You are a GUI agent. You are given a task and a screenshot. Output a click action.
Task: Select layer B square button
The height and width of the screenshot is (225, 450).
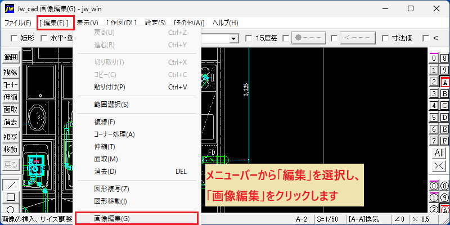[x=444, y=94]
